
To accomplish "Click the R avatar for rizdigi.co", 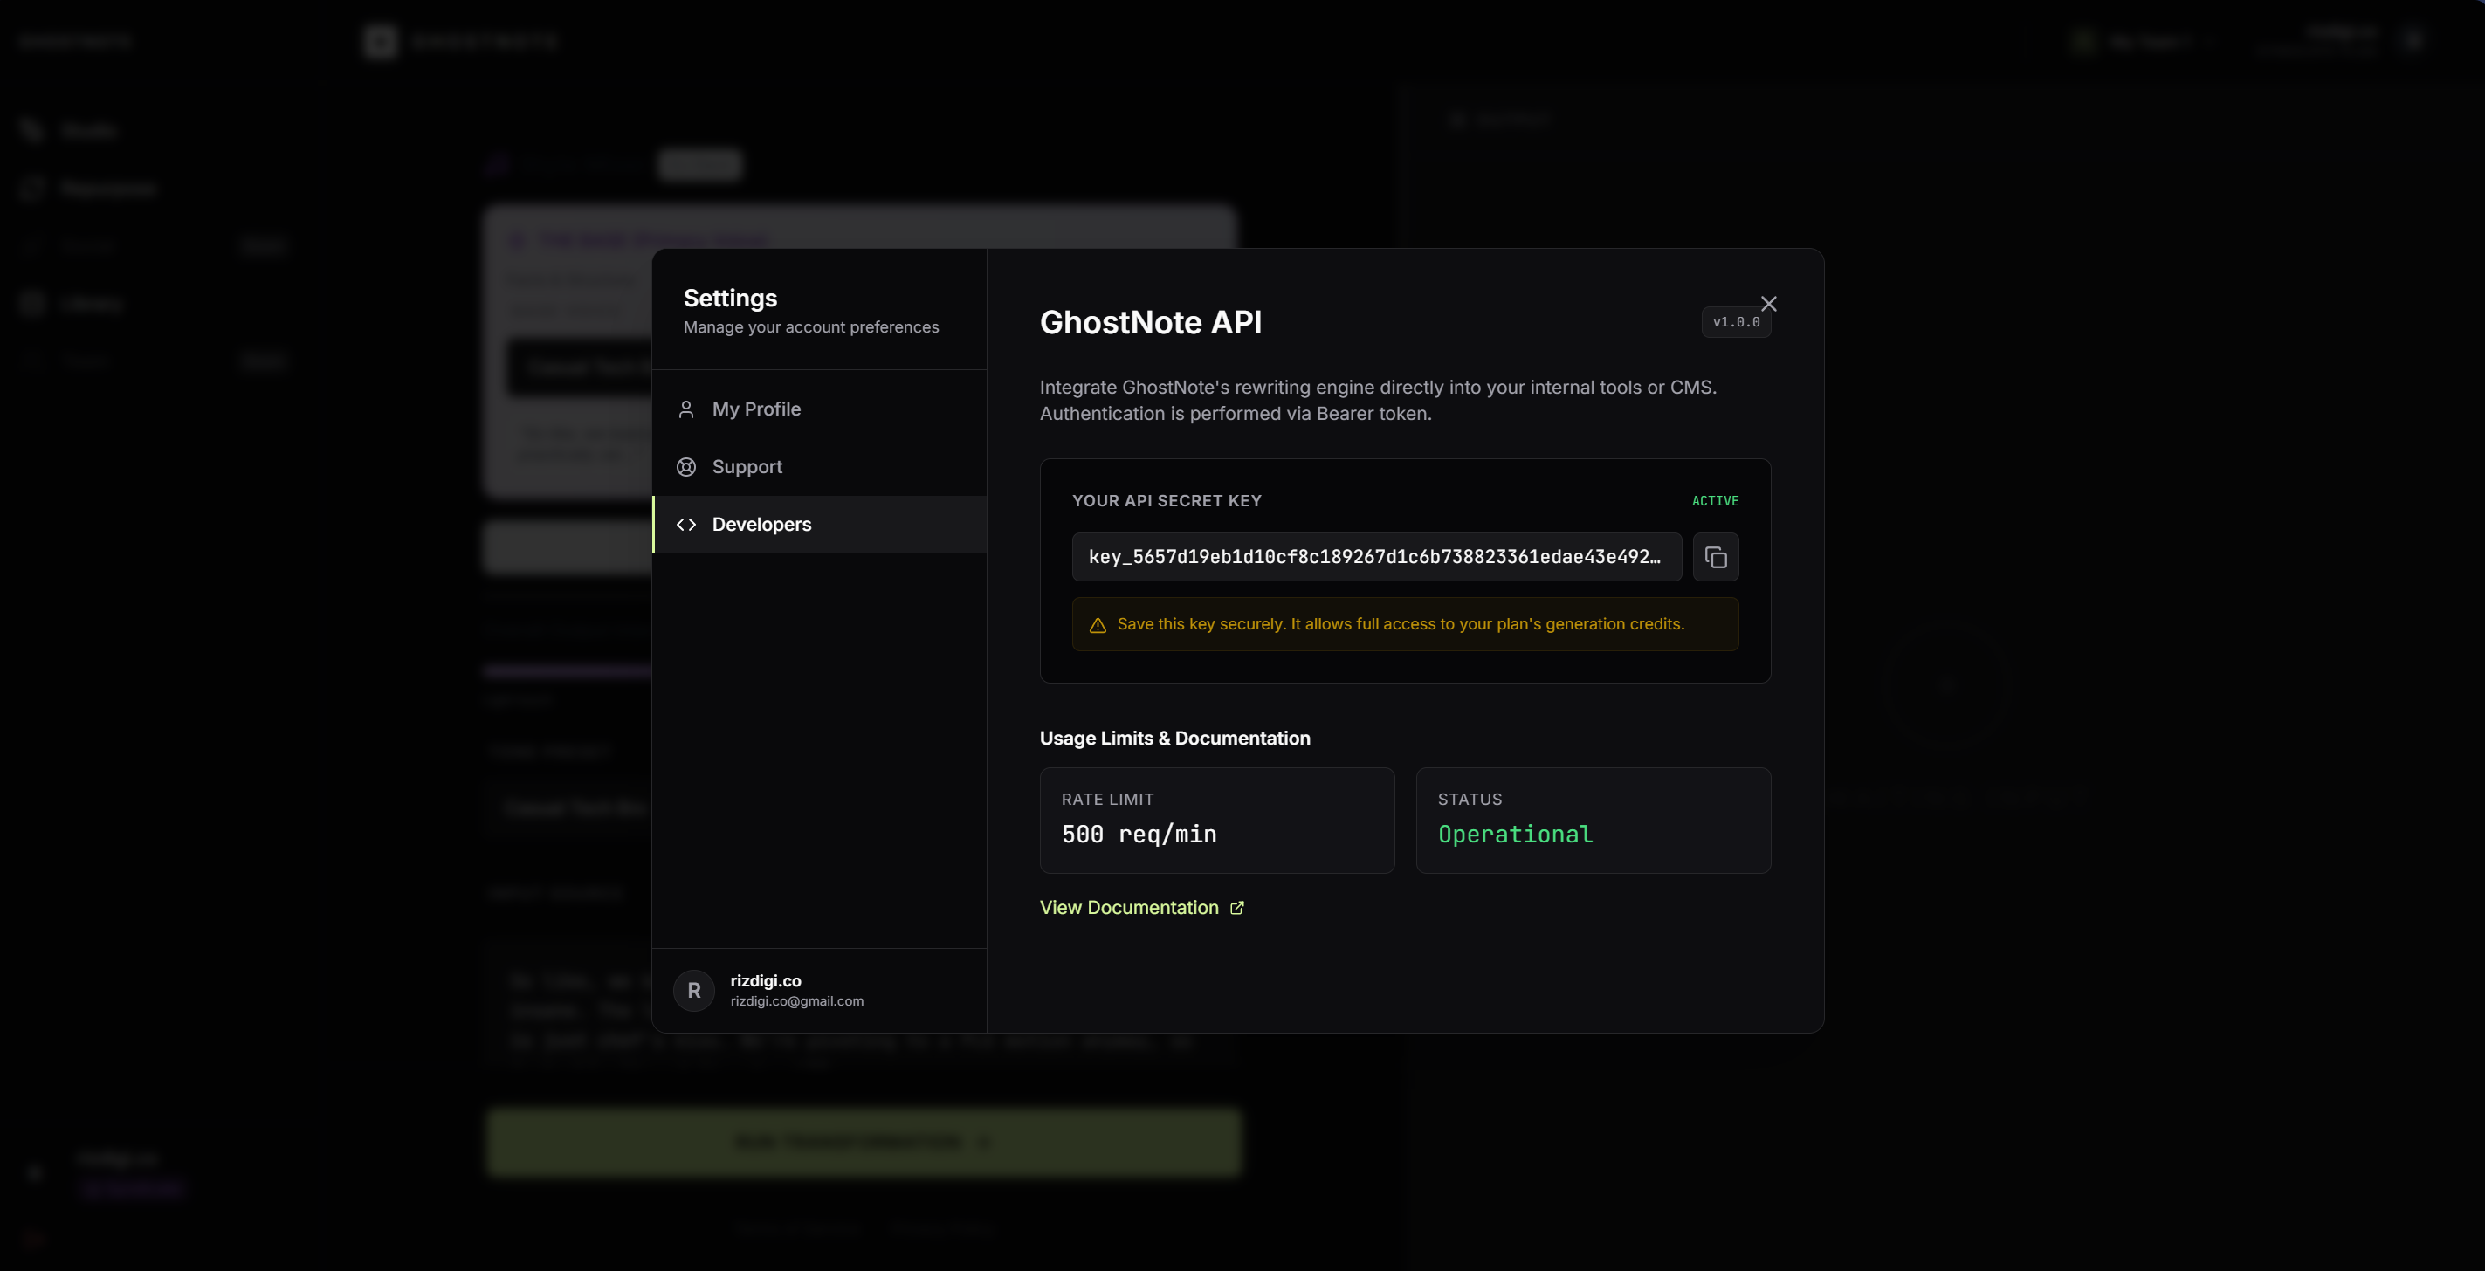I will click(693, 991).
